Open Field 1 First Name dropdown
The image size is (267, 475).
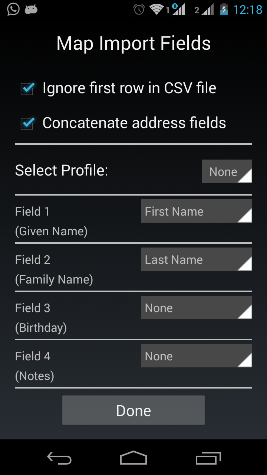click(196, 211)
